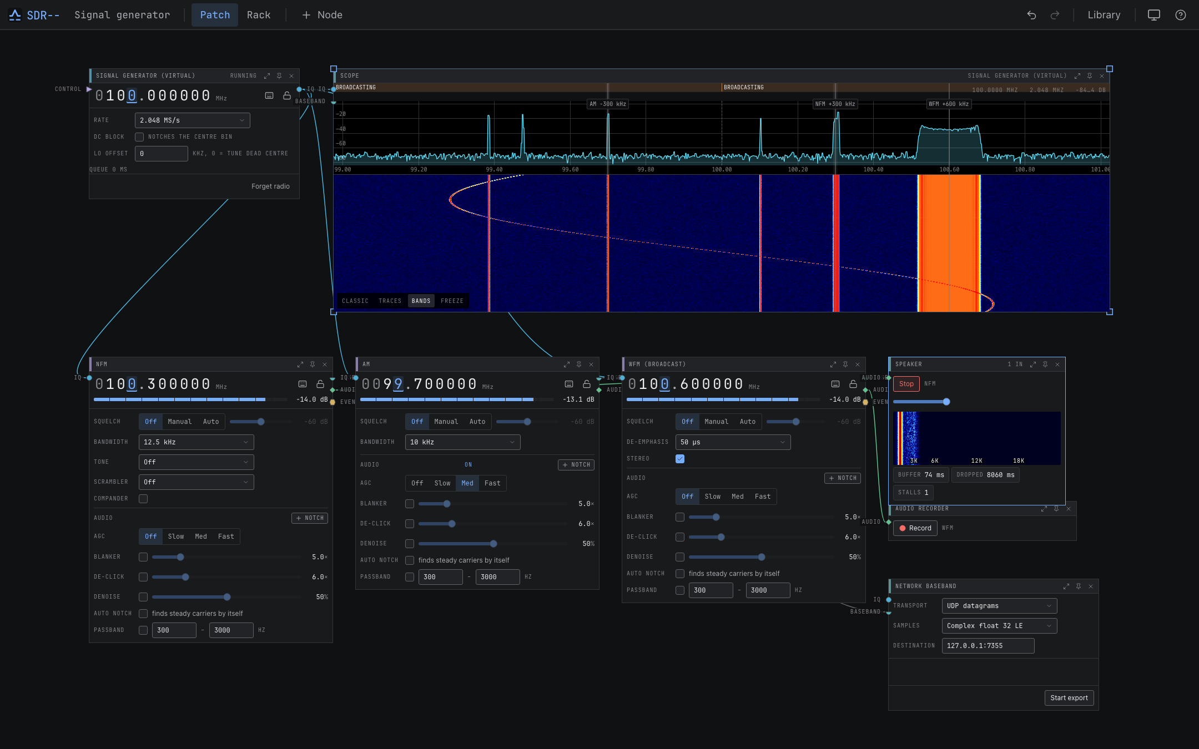Uncheck the WFM Stereo checkbox
Image resolution: width=1199 pixels, height=749 pixels.
(680, 459)
